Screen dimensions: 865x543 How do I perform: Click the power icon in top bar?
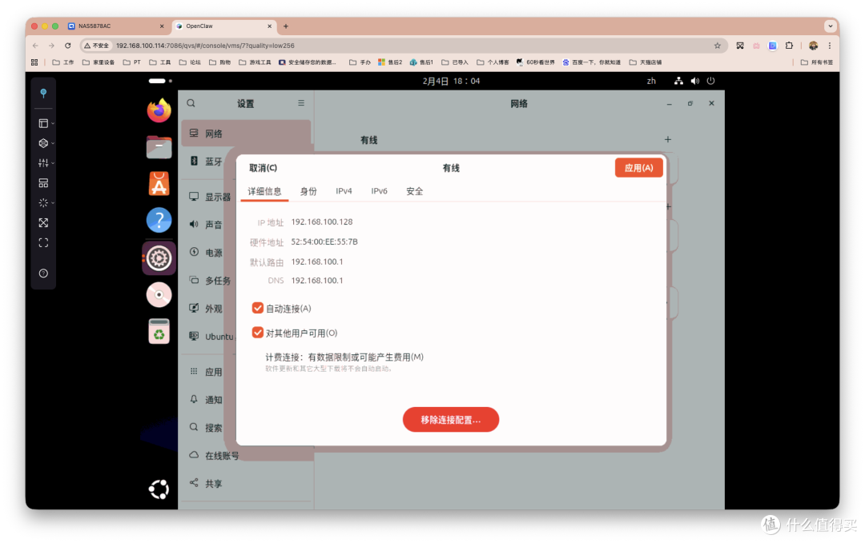click(x=711, y=81)
